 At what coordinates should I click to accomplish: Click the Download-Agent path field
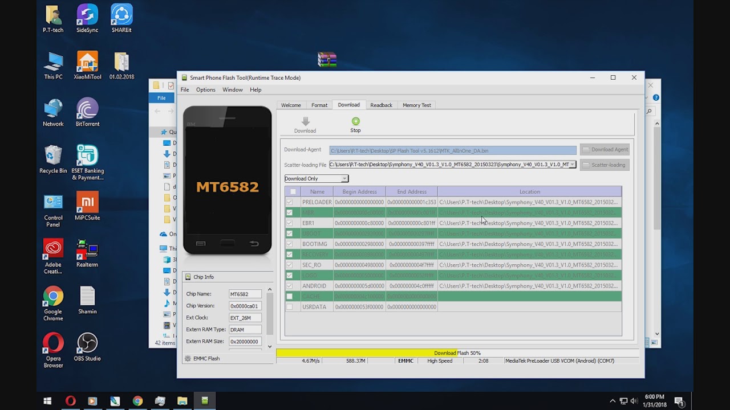[x=453, y=150]
